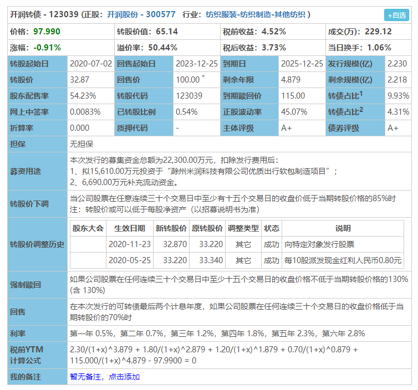Open the 开润股份 - 300577 stock link
The width and height of the screenshot is (418, 390).
(x=141, y=14)
